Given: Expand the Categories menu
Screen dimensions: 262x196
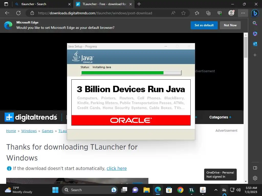Looking at the screenshot, I should point(220,117).
